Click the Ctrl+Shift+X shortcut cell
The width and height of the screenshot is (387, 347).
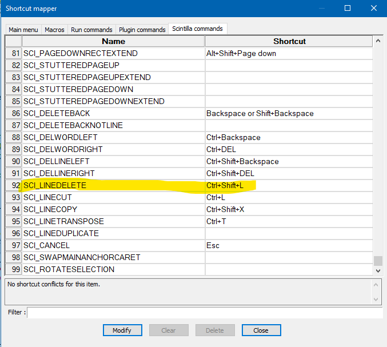point(289,209)
